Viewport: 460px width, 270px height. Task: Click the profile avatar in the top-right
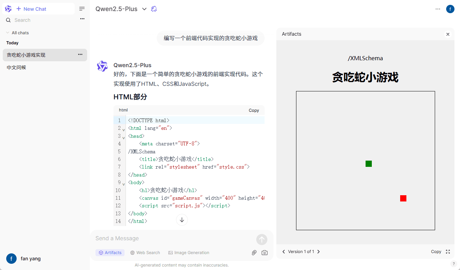click(x=450, y=9)
